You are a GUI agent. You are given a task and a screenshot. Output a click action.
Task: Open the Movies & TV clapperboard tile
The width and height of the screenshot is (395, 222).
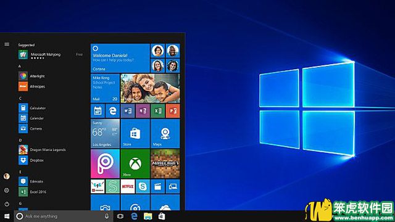pyautogui.click(x=158, y=186)
